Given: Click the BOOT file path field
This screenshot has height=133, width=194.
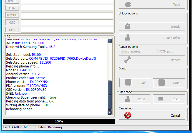Looking at the screenshot, I should [67, 2].
